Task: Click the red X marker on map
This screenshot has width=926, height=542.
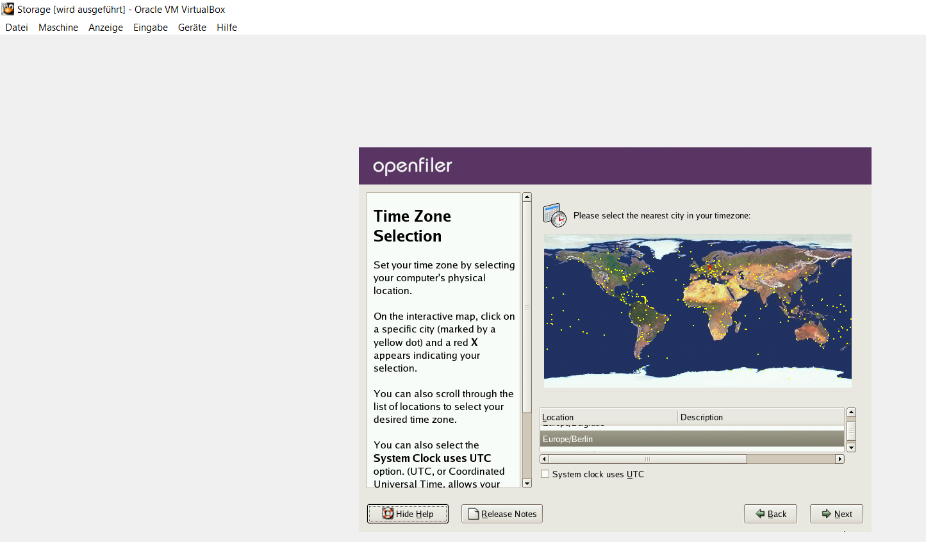Action: point(710,267)
